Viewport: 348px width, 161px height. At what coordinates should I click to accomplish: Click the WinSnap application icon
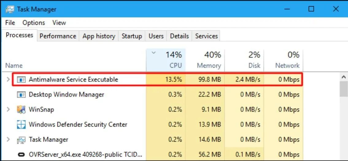coord(21,110)
